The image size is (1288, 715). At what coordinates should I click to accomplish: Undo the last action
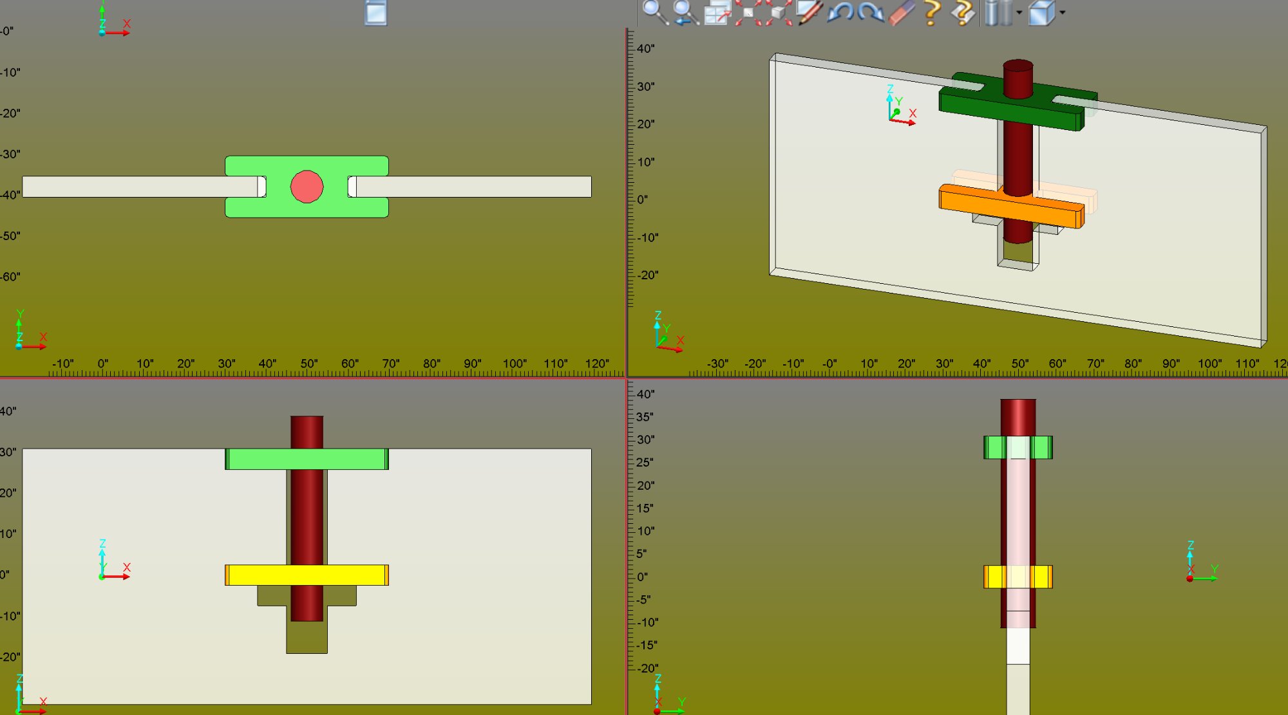842,13
